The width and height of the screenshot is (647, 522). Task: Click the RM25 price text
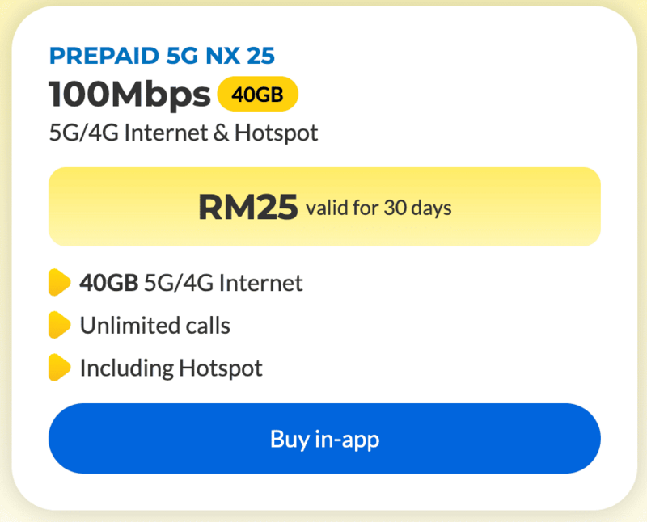coord(247,207)
